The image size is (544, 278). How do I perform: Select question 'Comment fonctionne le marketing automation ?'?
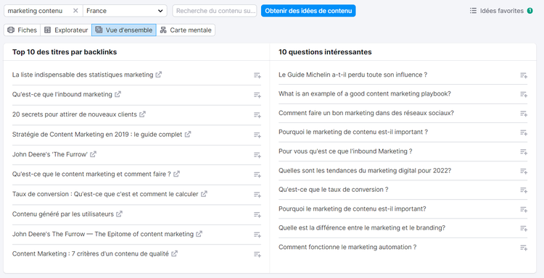[347, 247]
